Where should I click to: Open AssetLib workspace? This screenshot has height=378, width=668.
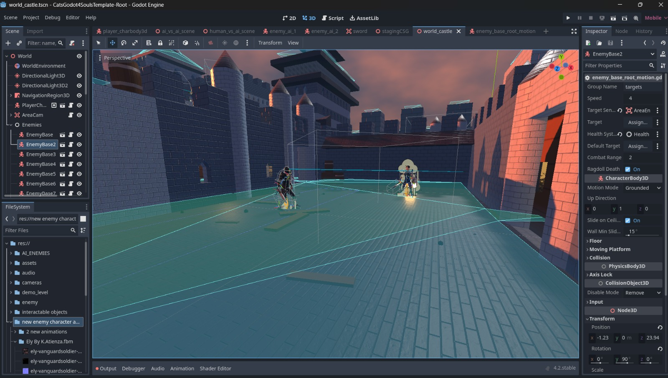click(x=364, y=18)
